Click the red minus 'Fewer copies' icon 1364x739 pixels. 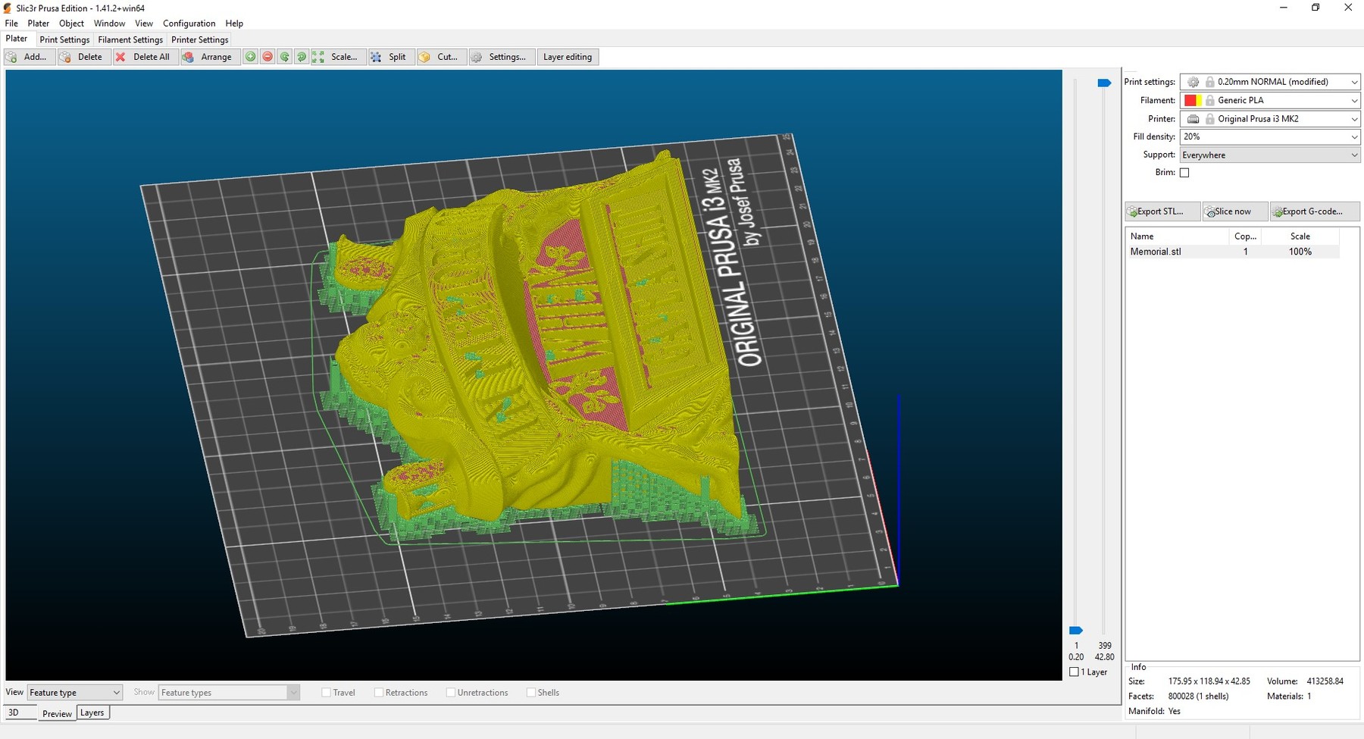267,57
